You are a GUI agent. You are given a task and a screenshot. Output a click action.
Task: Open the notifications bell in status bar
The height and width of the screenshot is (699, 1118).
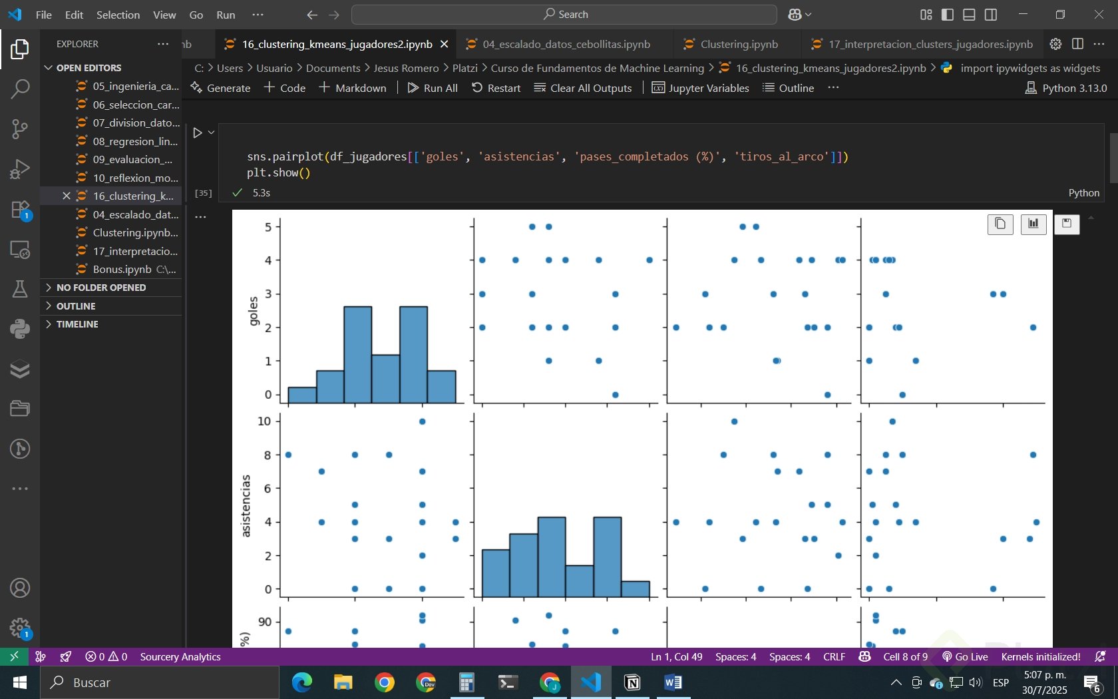(x=1100, y=656)
